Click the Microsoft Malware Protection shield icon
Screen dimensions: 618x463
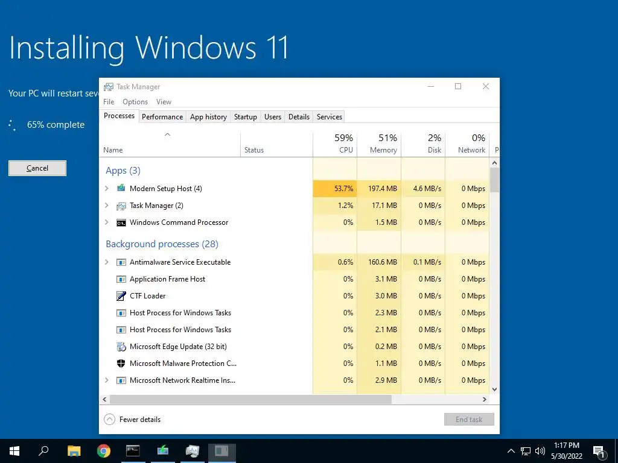(x=121, y=364)
